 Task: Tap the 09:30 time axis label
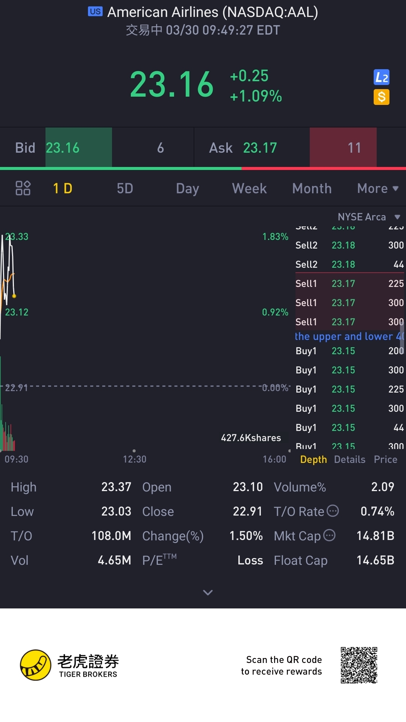tap(17, 459)
